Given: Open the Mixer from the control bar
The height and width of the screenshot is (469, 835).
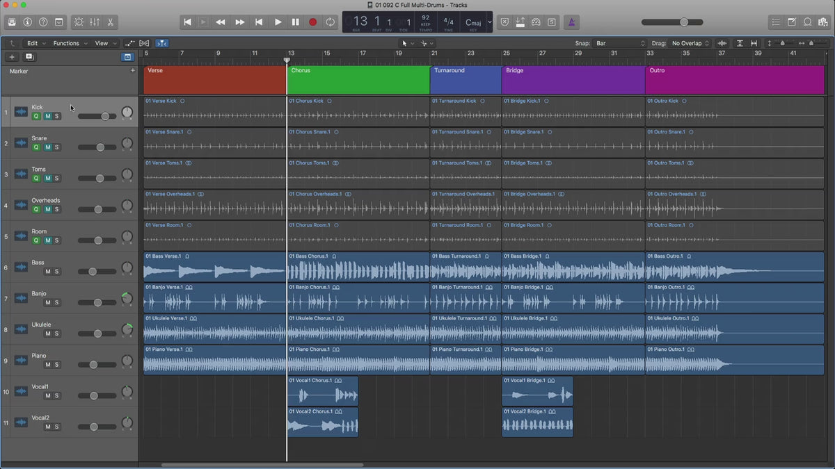Looking at the screenshot, I should 95,22.
